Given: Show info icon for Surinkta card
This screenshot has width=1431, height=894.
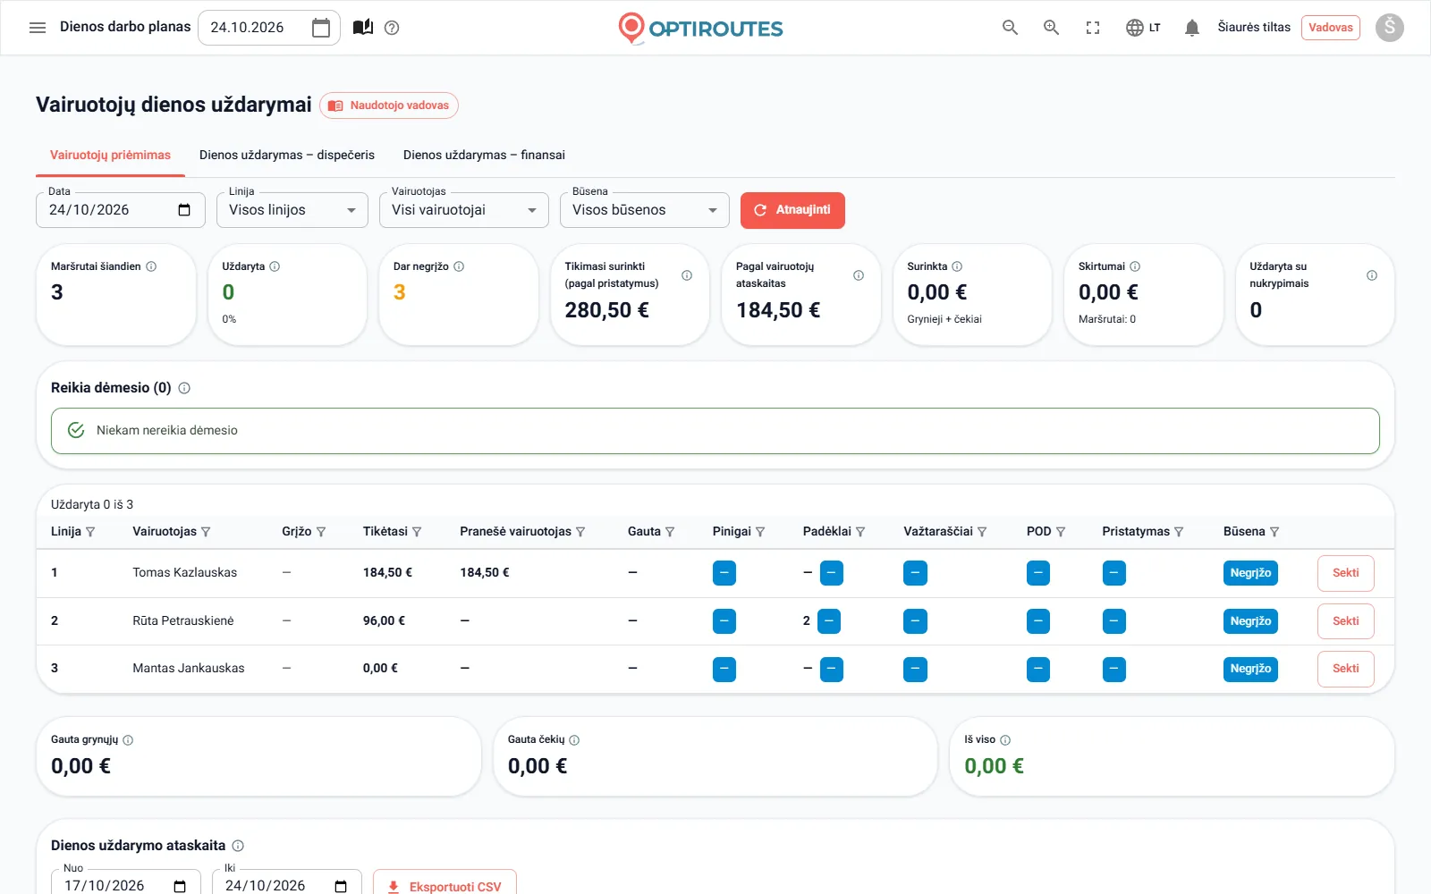Looking at the screenshot, I should tap(957, 266).
